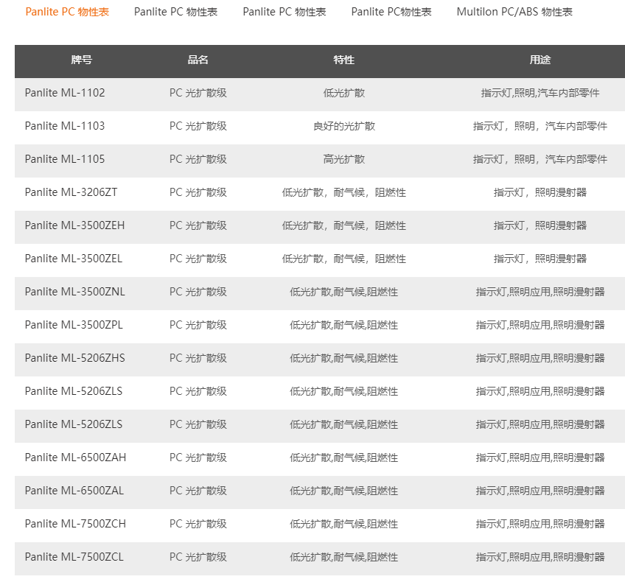This screenshot has width=625, height=582.
Task: Select the Panlite ML-1102 grade name
Action: pos(65,93)
